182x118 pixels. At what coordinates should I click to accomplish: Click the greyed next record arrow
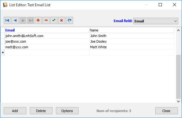coord(23,20)
